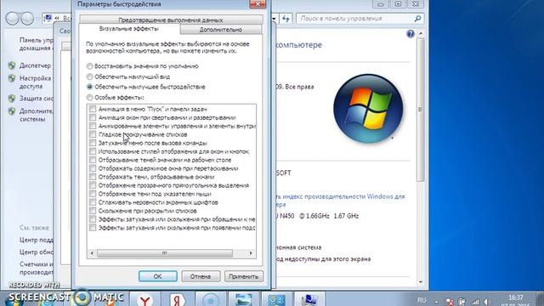Enable 'Сглаживать неровности экранных шрифтов'

click(x=93, y=202)
